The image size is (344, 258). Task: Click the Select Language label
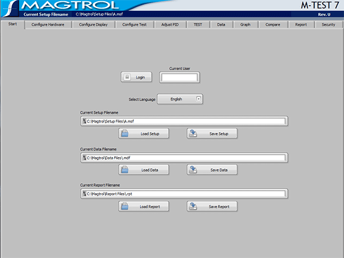(142, 99)
